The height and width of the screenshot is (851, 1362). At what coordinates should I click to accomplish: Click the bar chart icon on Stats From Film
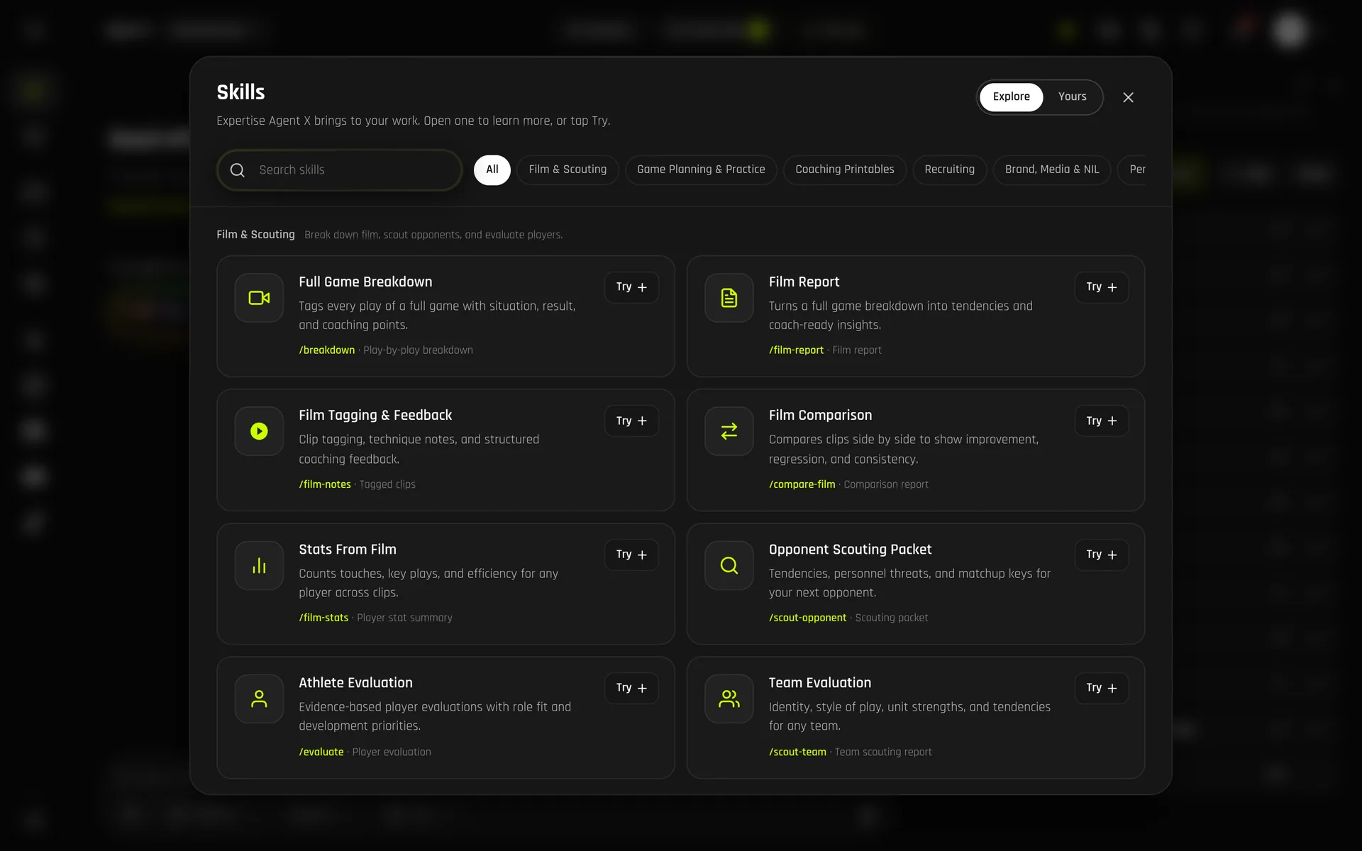(259, 565)
